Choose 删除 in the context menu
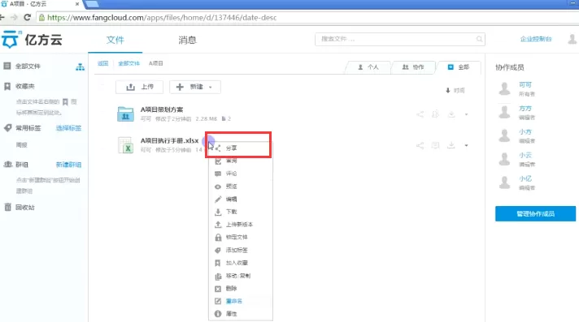This screenshot has height=322, width=579. coord(241,289)
